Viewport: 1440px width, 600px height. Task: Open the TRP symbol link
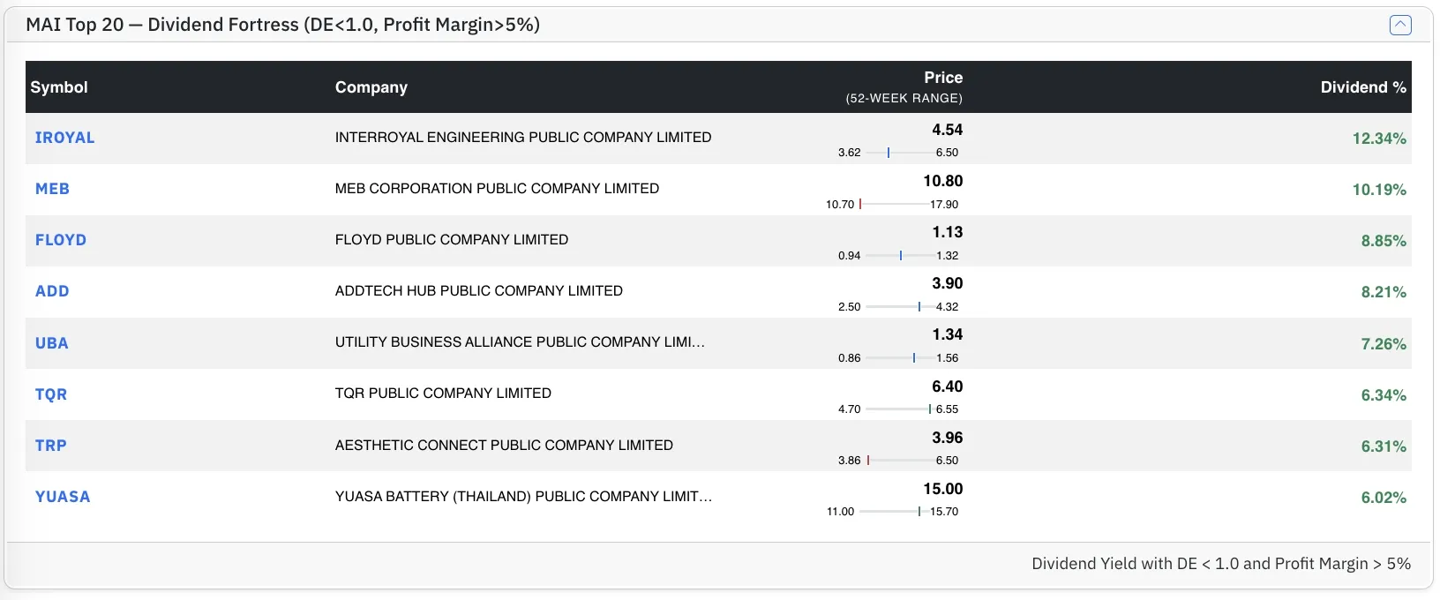pos(51,446)
